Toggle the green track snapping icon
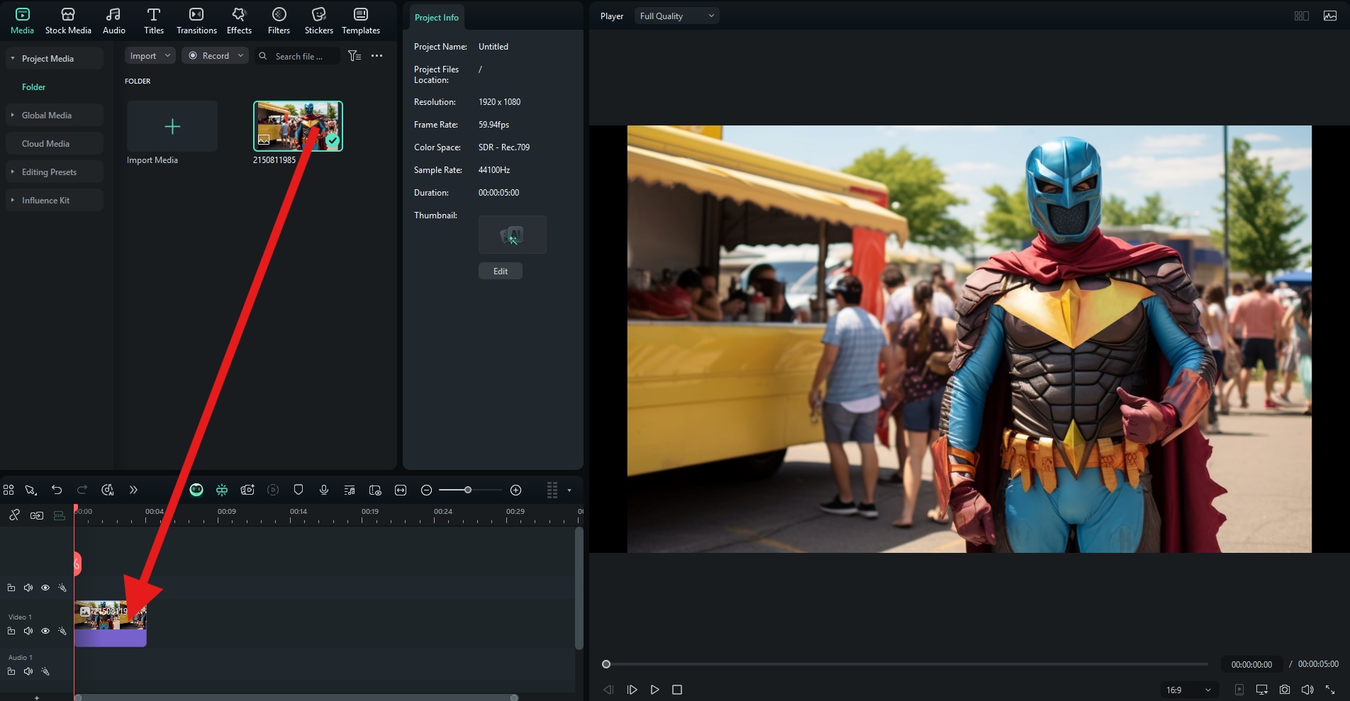This screenshot has height=701, width=1350. 60,515
